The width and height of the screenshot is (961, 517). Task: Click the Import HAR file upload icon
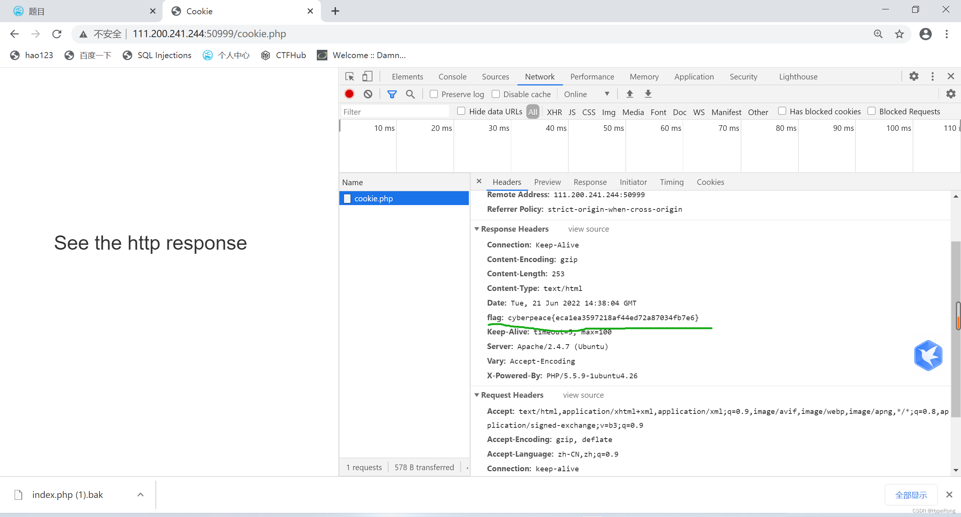[x=630, y=94]
